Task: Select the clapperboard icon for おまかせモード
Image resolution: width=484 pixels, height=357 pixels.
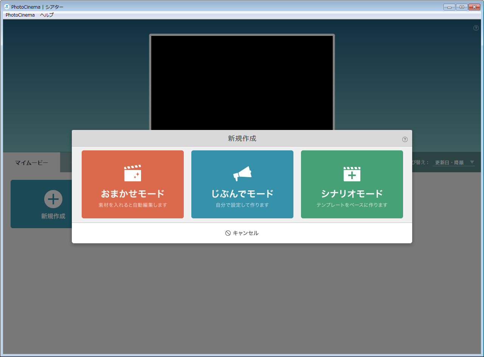Action: click(x=132, y=174)
